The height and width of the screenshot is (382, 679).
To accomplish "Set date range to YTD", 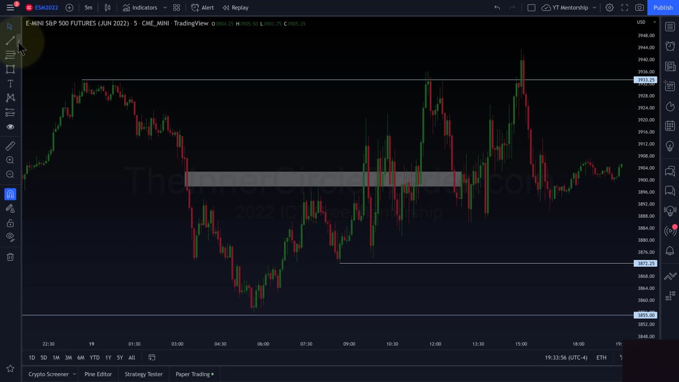I will [94, 358].
